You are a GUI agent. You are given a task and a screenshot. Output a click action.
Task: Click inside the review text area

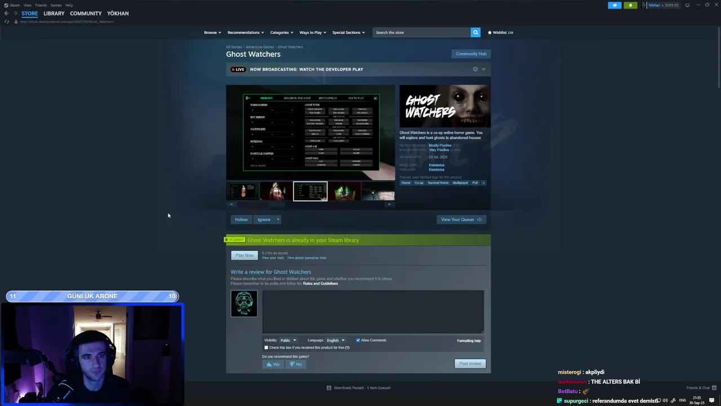tap(373, 311)
